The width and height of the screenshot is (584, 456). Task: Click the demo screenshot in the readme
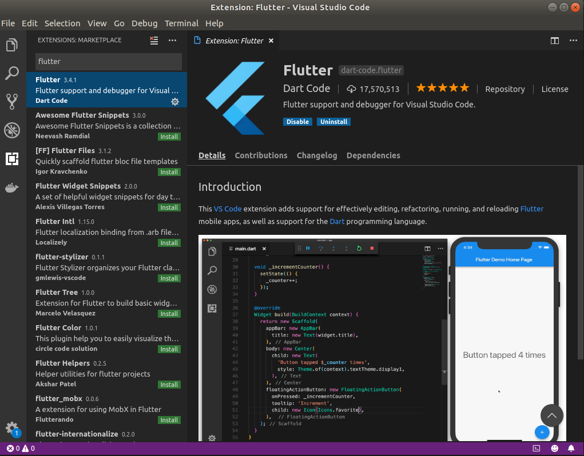point(382,338)
